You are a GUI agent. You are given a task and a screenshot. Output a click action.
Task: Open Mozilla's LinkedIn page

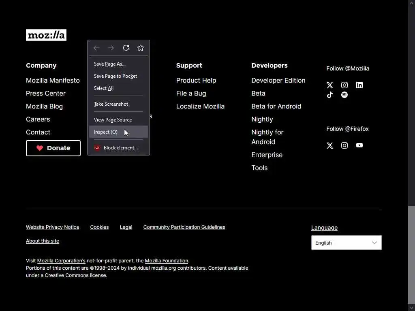coord(359,85)
